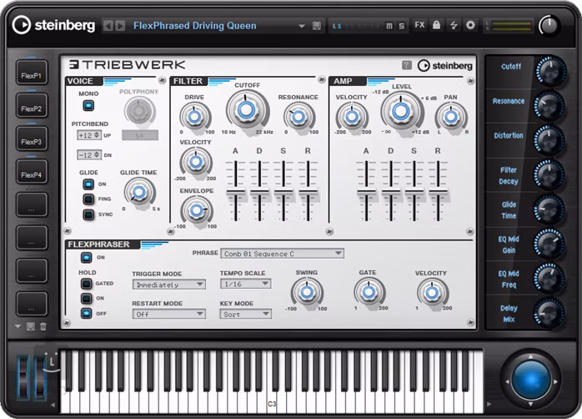Click the save preset disk icon
The width and height of the screenshot is (582, 419).
coord(317,26)
